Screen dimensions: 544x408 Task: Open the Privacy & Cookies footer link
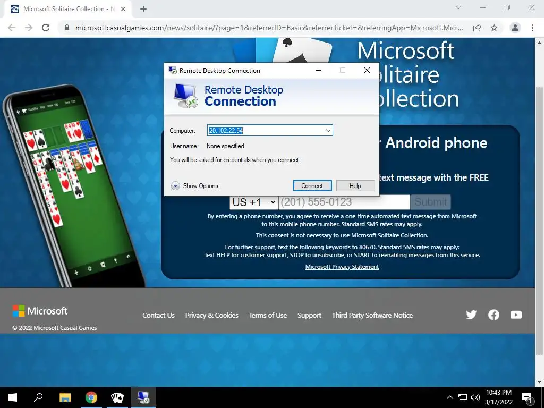pos(211,316)
